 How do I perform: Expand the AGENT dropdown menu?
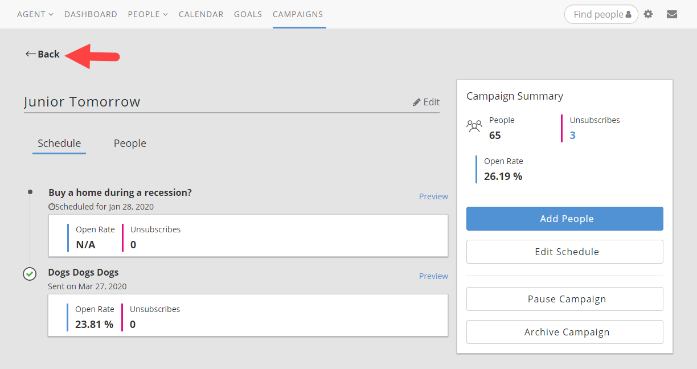pyautogui.click(x=35, y=14)
